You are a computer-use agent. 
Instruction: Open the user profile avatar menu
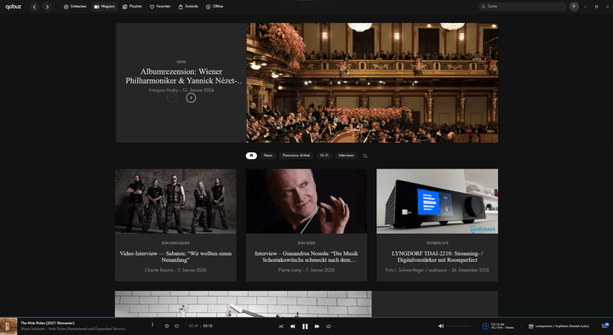pos(574,7)
